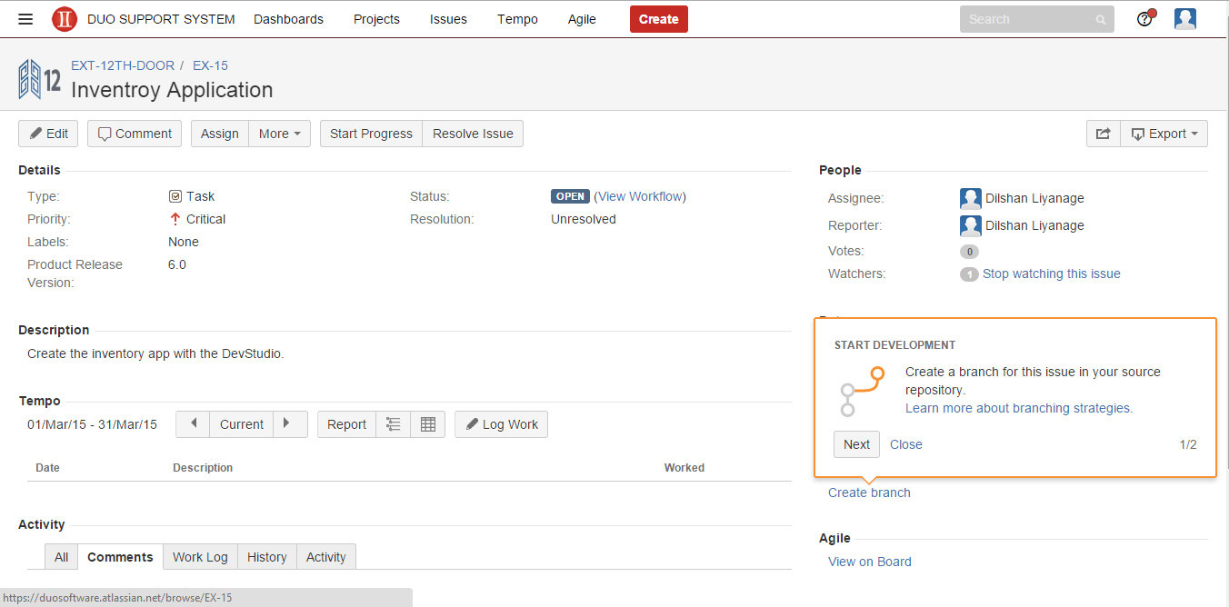Click the Reporter name Dilshan Liyanage

1034,225
